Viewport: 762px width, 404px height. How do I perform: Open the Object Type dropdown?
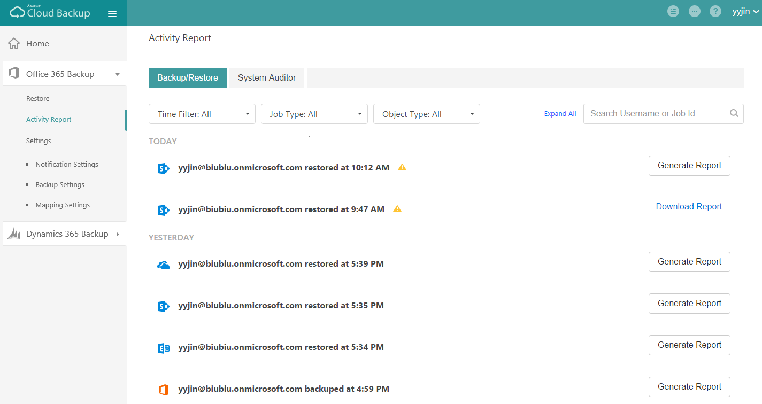coord(426,113)
